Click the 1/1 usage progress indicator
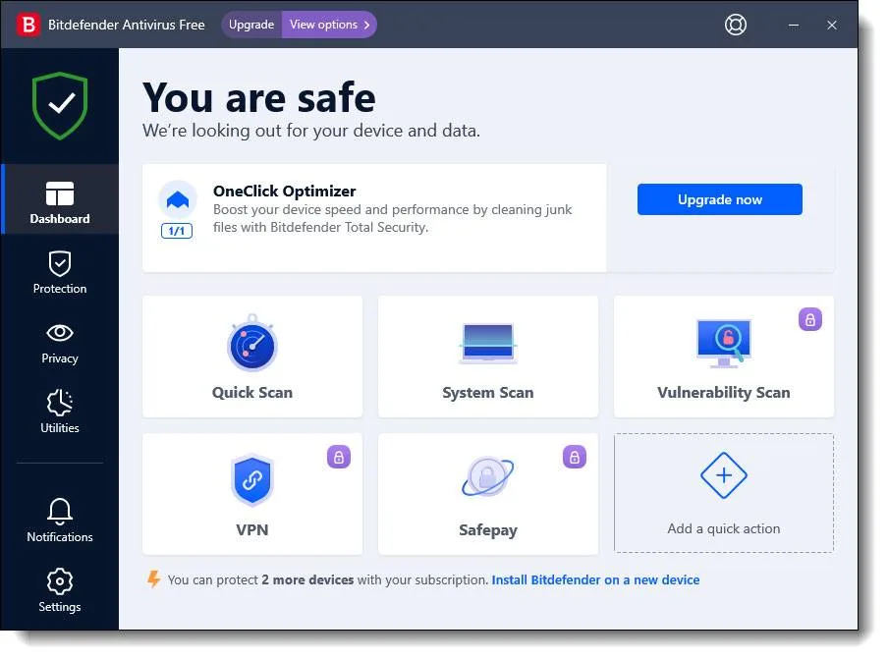This screenshot has width=888, height=660. (x=177, y=233)
